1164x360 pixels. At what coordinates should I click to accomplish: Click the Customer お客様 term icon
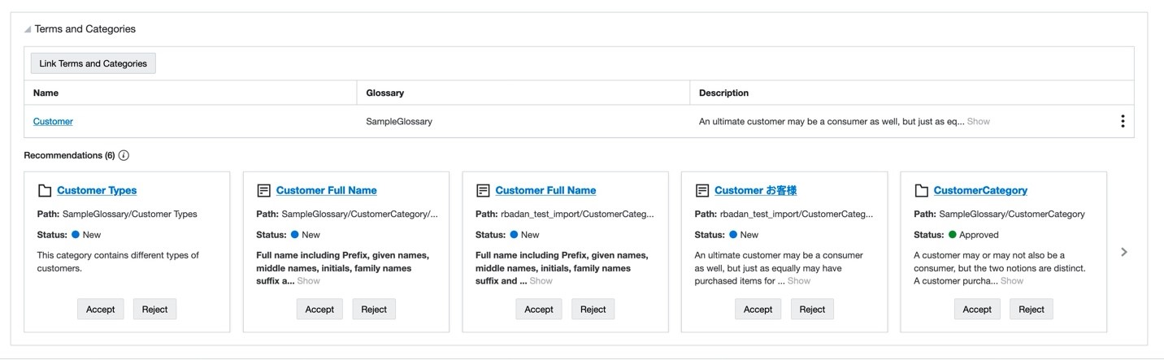tap(702, 190)
